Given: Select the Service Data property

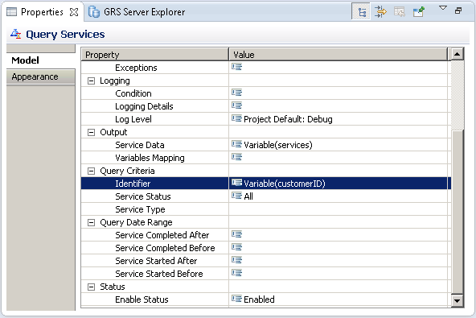Looking at the screenshot, I should tap(140, 145).
